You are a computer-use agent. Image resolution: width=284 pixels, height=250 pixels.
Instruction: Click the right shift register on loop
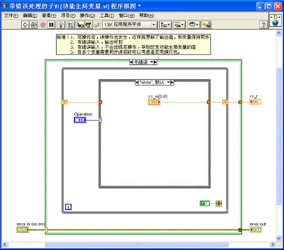point(225,102)
